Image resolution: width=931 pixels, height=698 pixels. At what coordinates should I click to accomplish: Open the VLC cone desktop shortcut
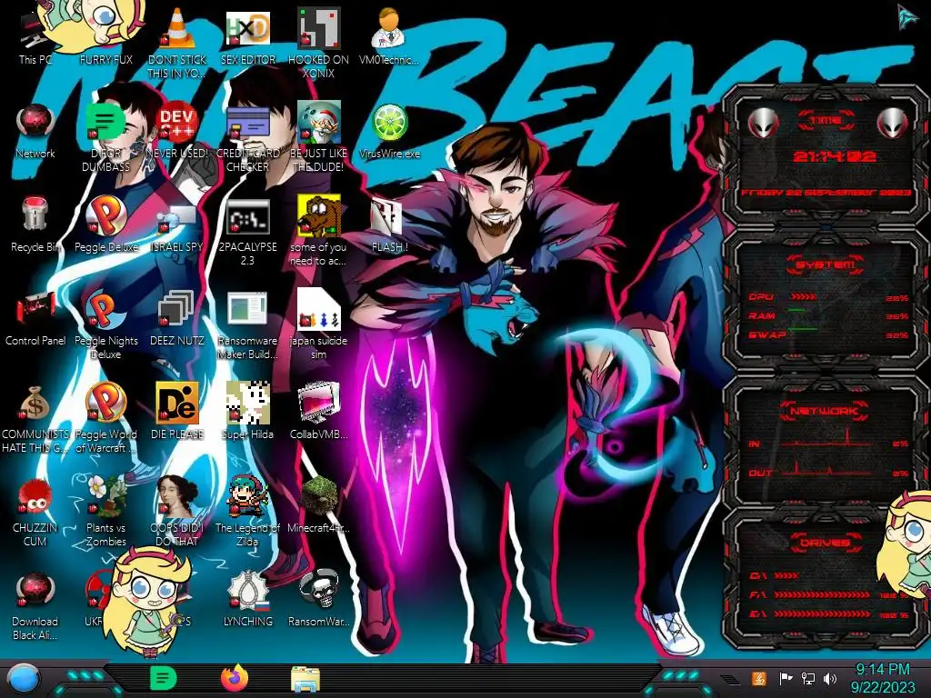point(177,42)
